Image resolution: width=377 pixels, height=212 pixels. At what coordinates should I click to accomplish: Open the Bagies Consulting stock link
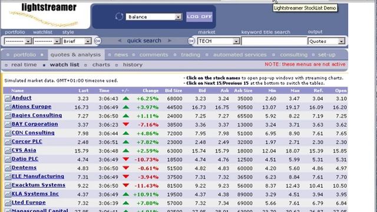click(x=37, y=115)
